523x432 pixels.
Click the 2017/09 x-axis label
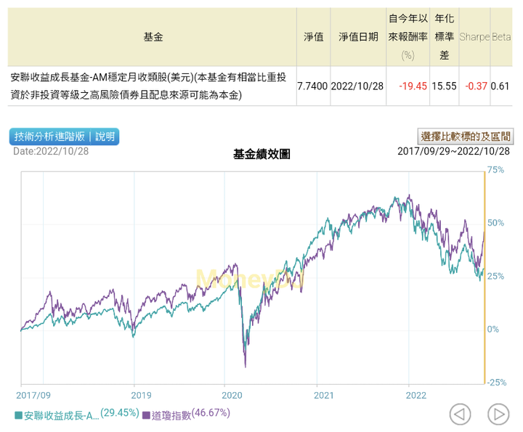coord(33,395)
